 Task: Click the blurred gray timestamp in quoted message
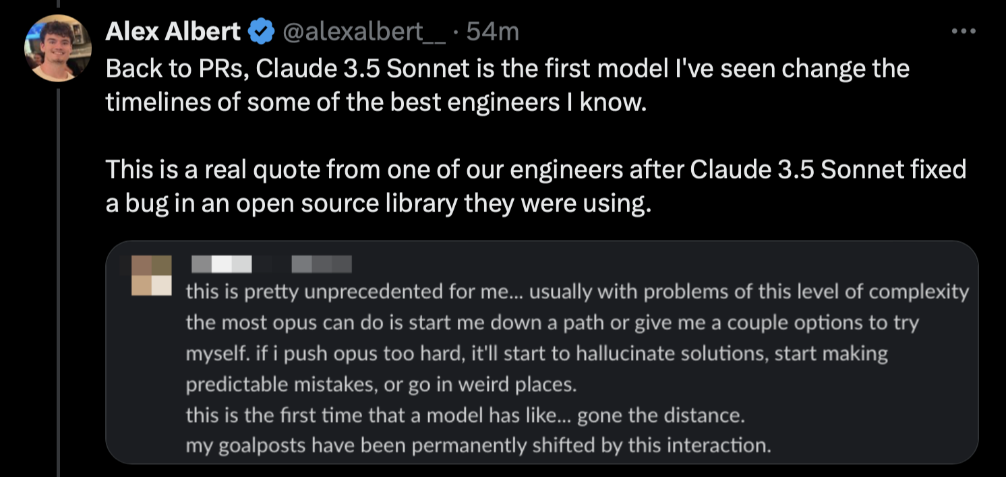322,264
